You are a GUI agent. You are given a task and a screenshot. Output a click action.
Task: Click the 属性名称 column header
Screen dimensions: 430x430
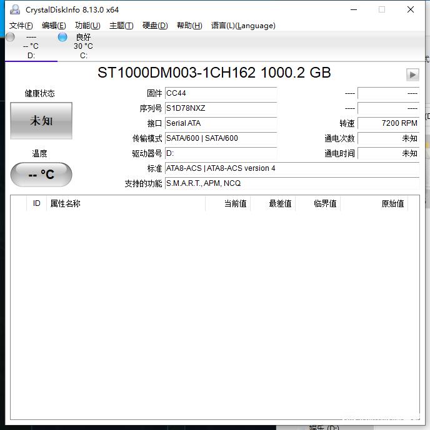(x=126, y=203)
